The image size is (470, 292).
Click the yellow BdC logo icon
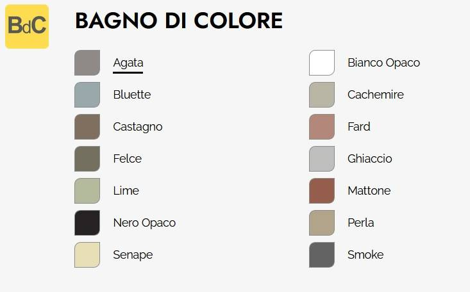click(27, 26)
